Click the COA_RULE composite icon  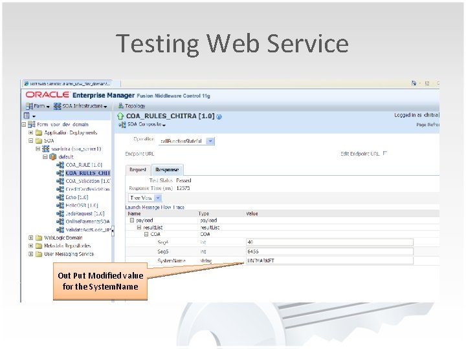click(60, 165)
